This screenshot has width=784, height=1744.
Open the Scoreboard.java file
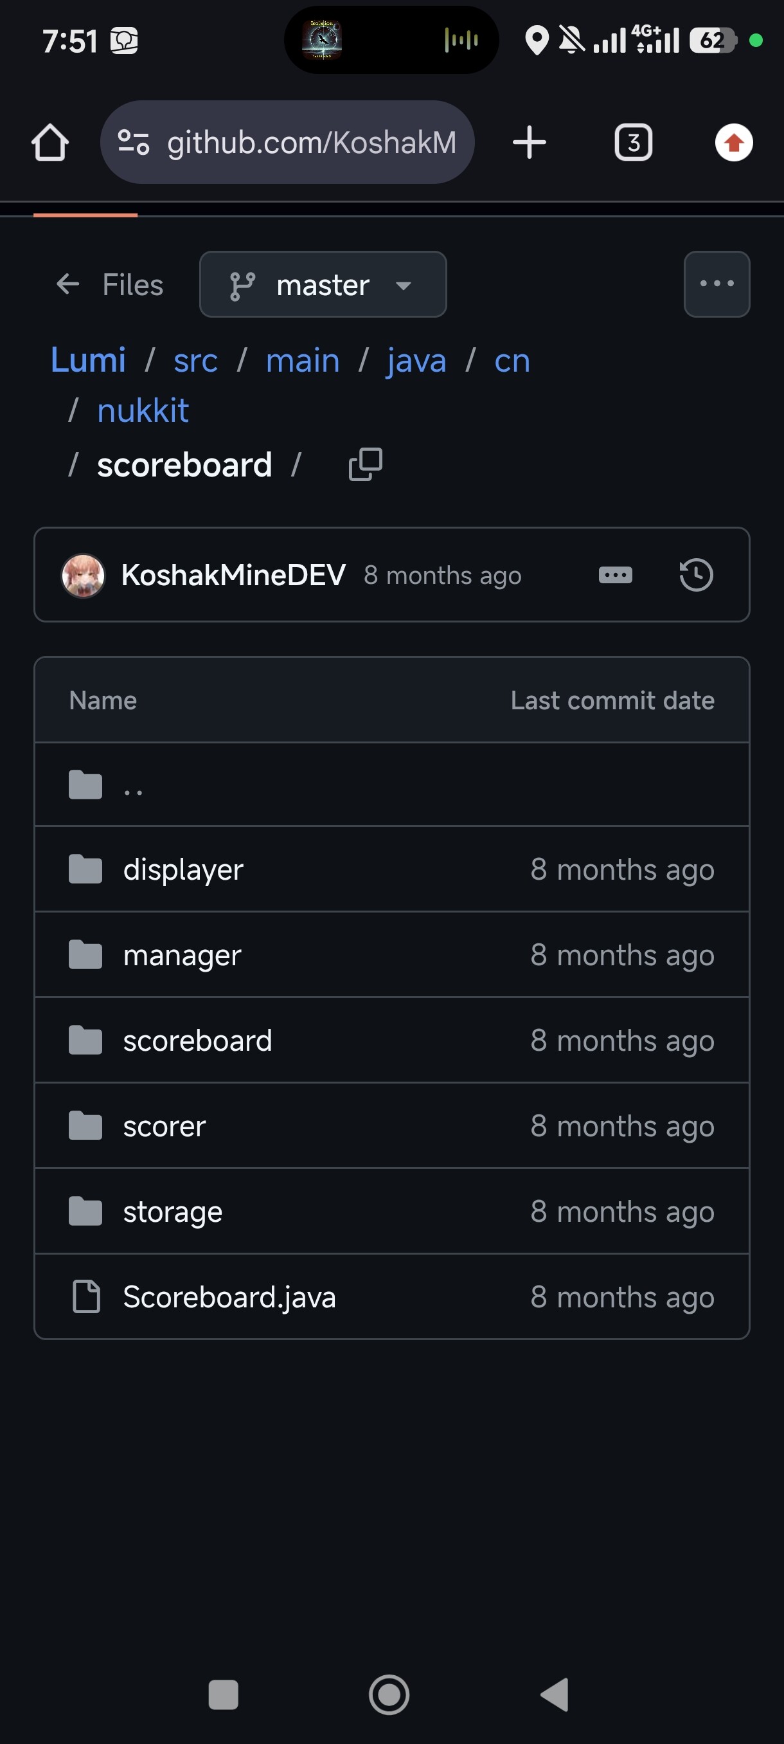pyautogui.click(x=229, y=1297)
